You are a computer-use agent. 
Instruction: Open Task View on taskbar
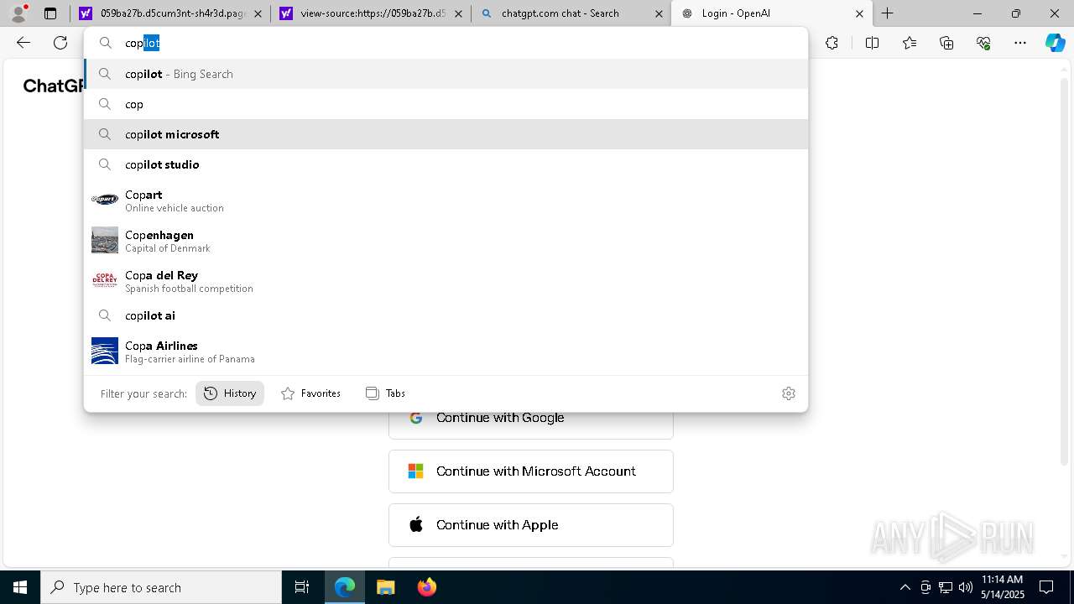[302, 587]
